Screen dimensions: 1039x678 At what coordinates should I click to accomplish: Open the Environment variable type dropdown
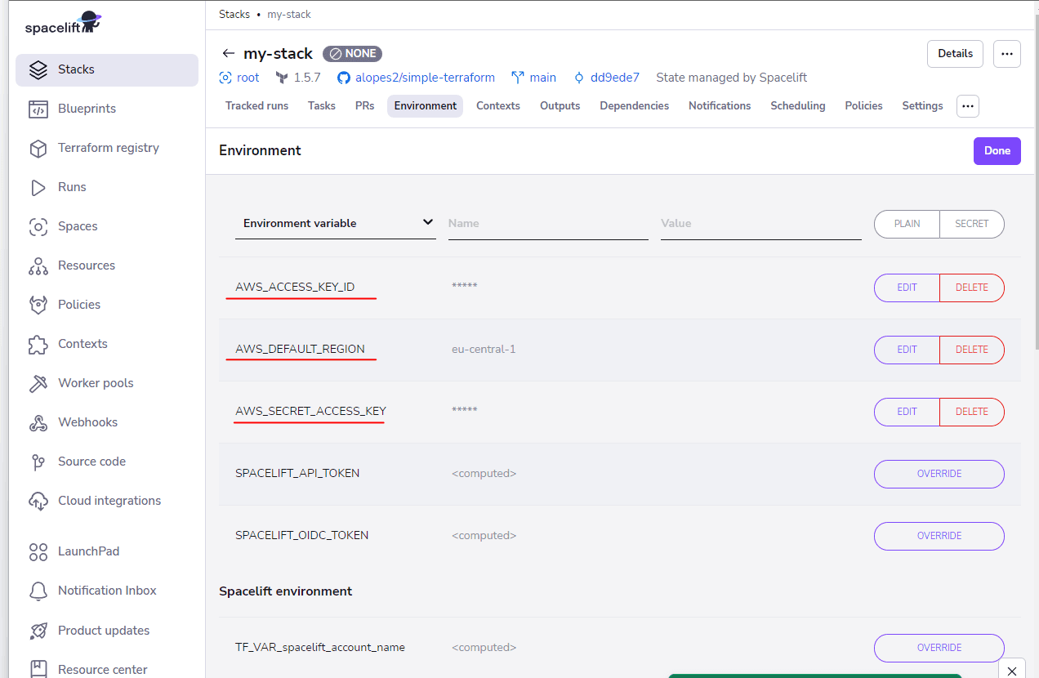[335, 223]
